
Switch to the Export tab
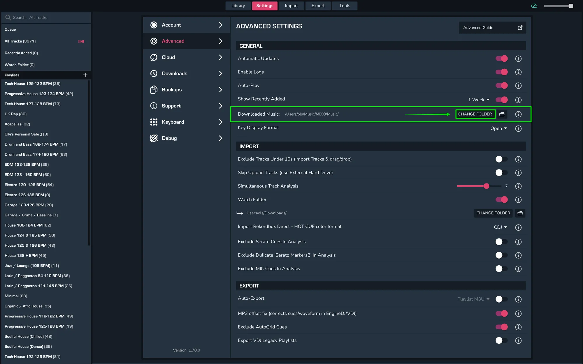pyautogui.click(x=318, y=6)
